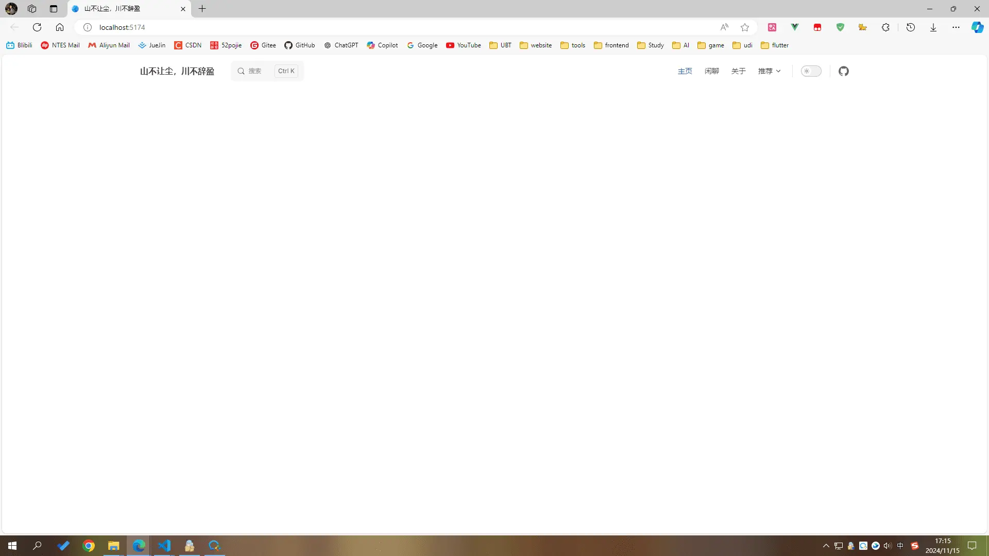Open the browser history icon
The width and height of the screenshot is (989, 556).
coord(910,27)
